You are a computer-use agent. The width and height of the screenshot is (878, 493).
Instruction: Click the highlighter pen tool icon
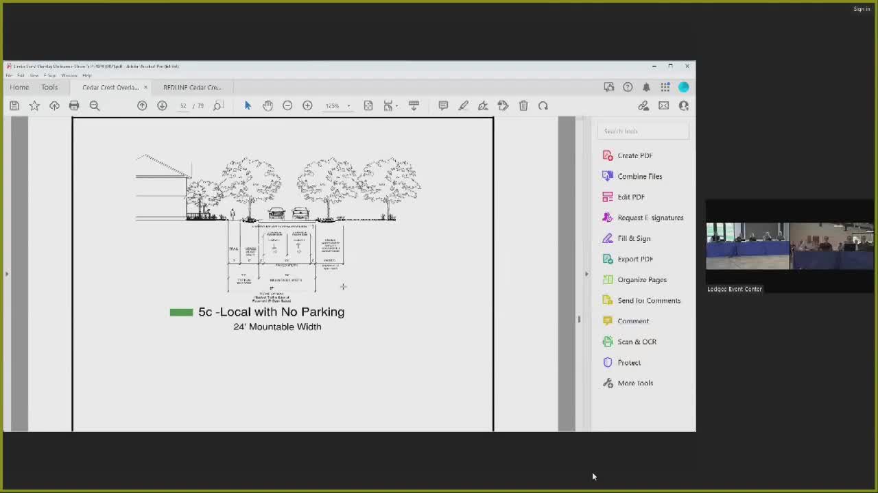coord(463,105)
